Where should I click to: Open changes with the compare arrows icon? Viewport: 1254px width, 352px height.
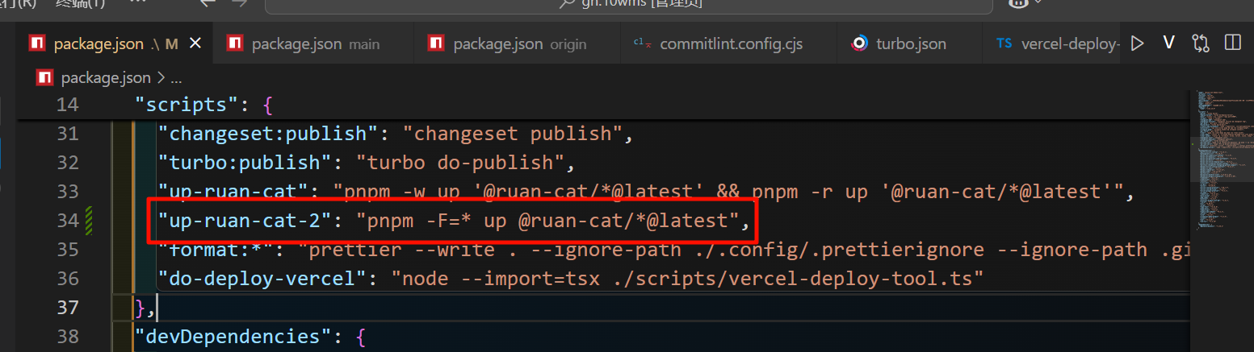(1200, 43)
